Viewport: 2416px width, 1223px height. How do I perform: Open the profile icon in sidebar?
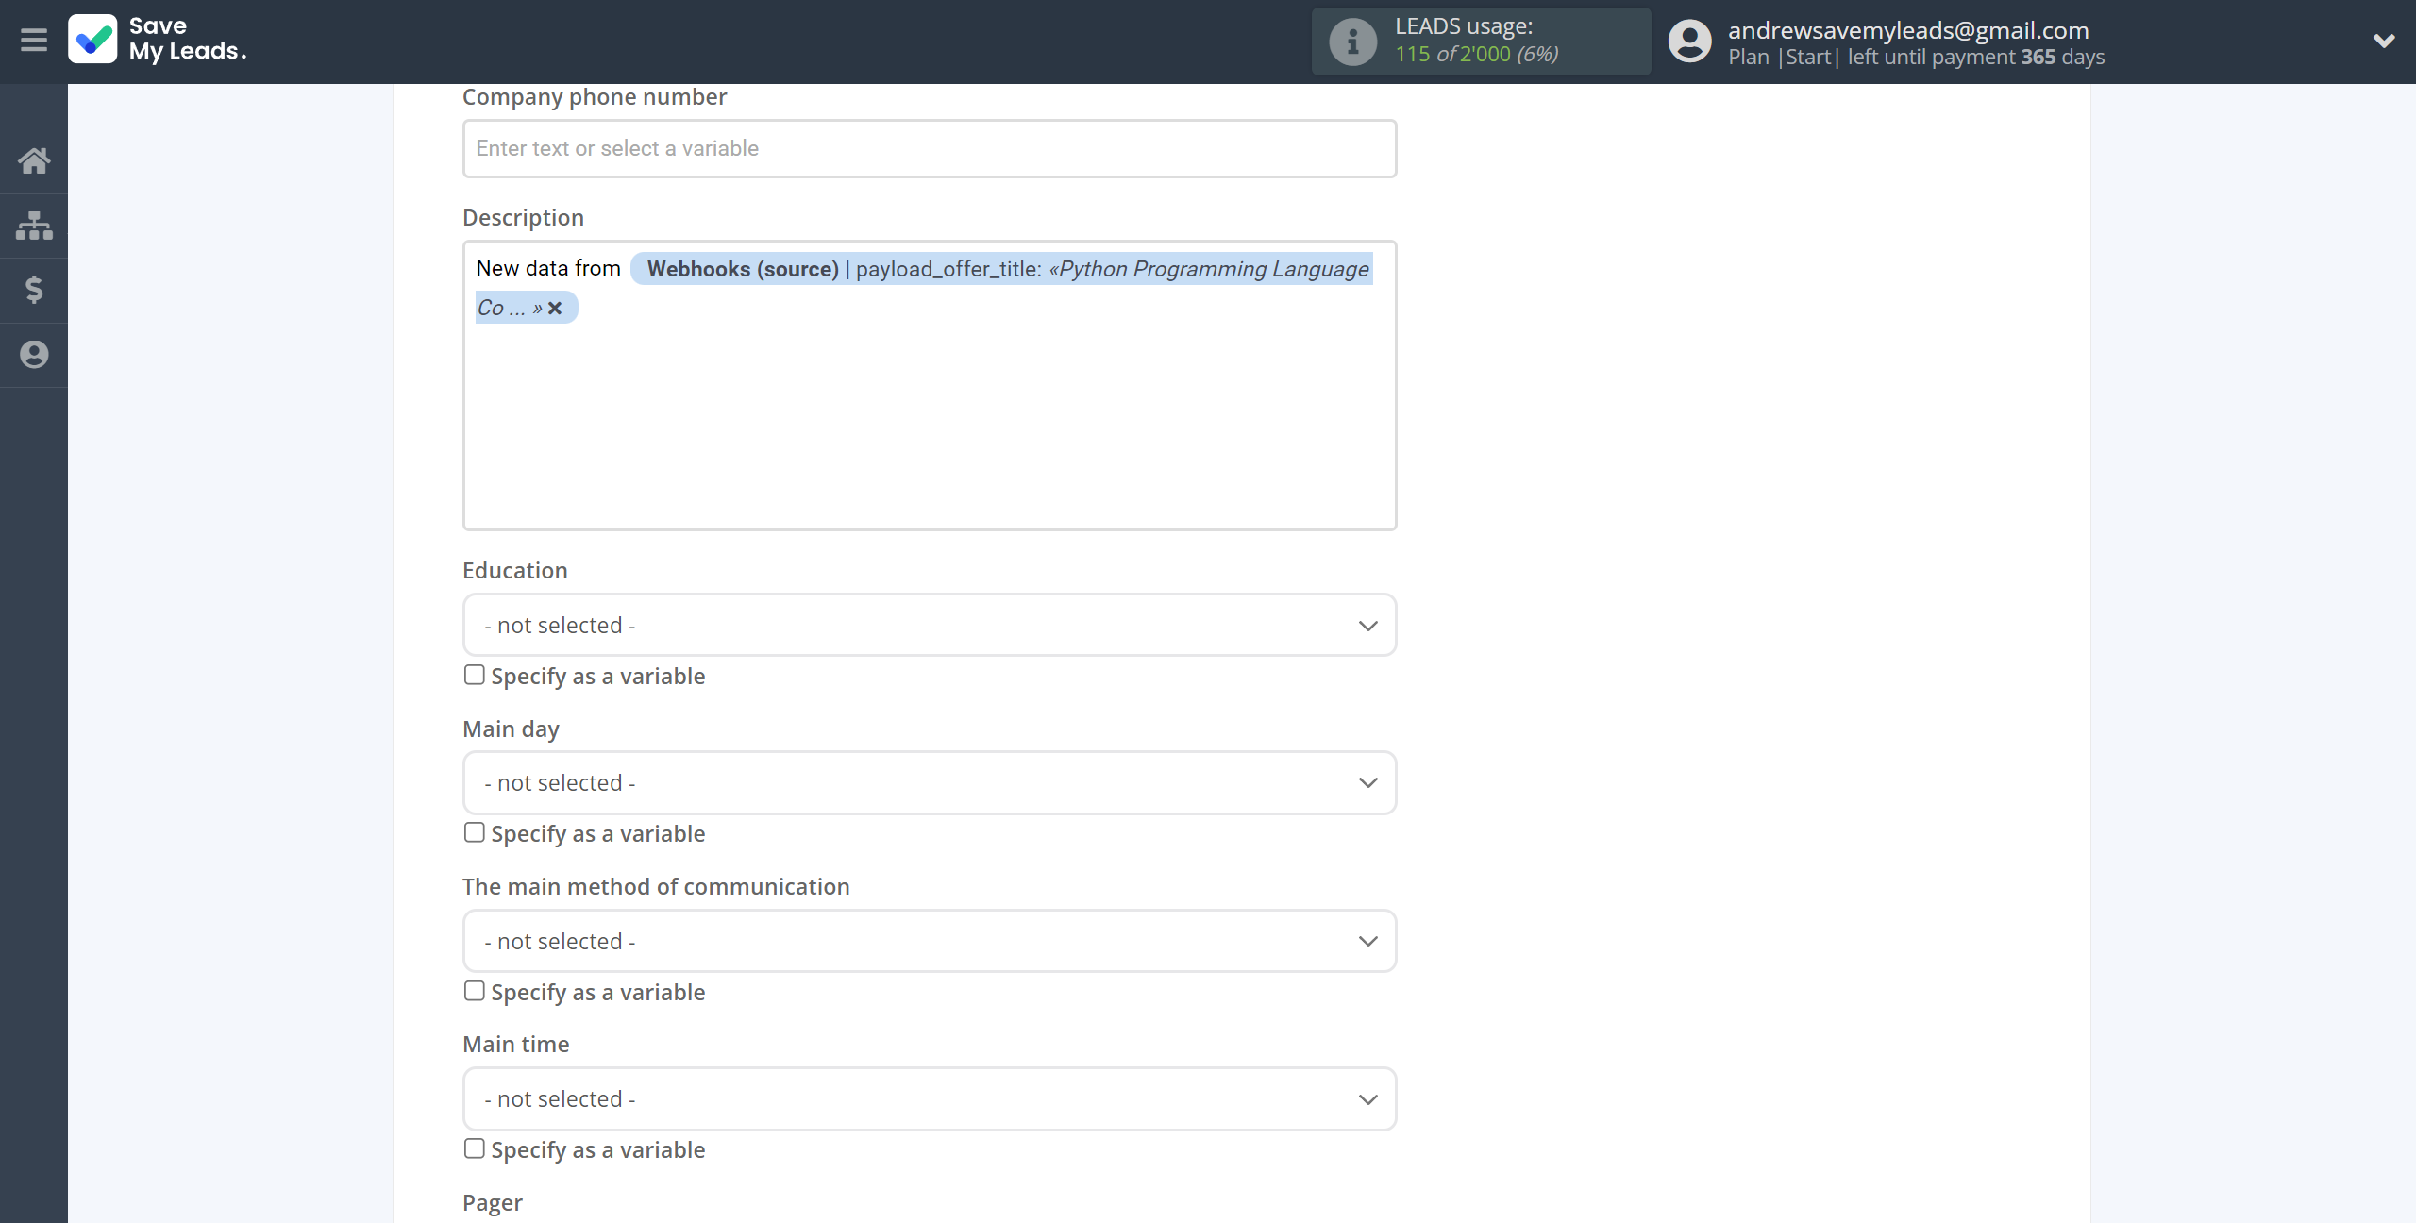tap(34, 355)
